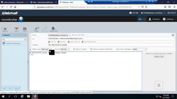
Task: Click the To+ add contact button
Action: coord(5,89)
